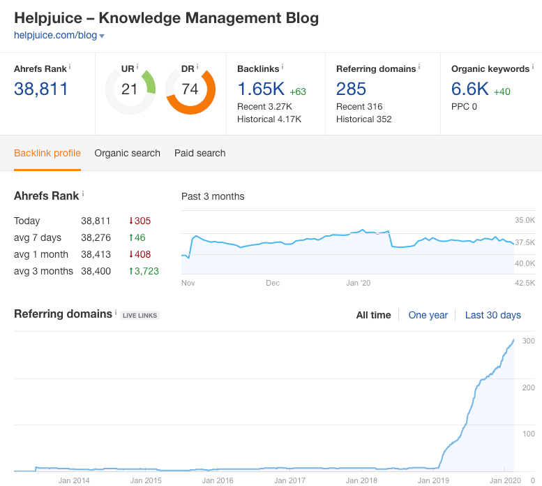Click the DR 74 orange gauge
Viewport: 542px width, 486px height.
click(x=190, y=89)
